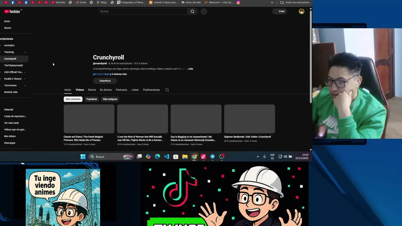This screenshot has width=402, height=226.
Task: Open the 'Claude and Diana' video thumbnail
Action: click(x=89, y=119)
